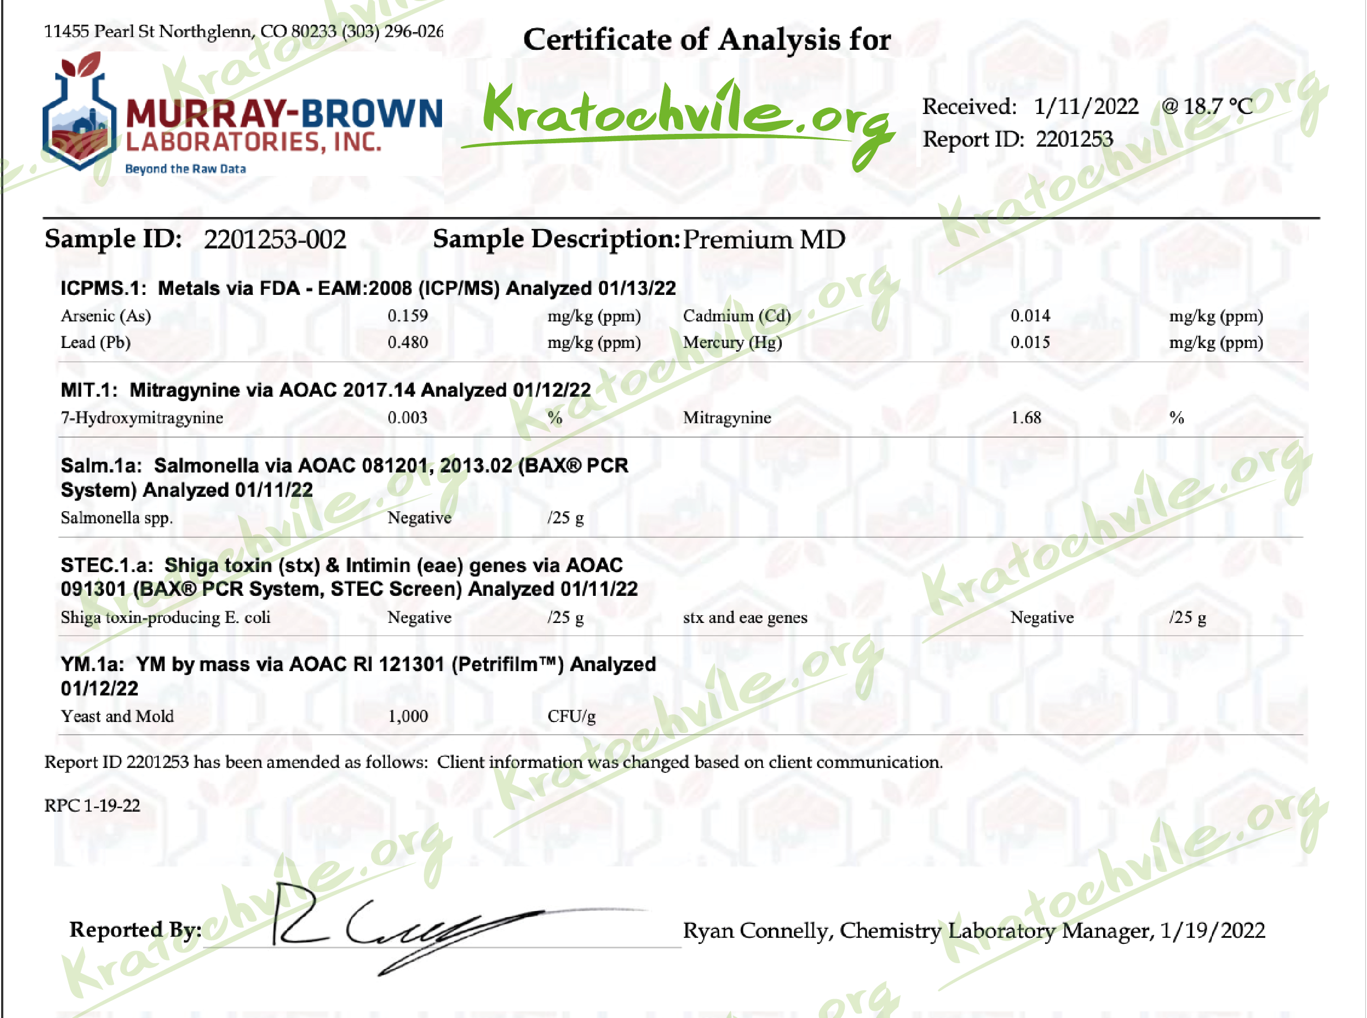1367x1018 pixels.
Task: Click the 'Sample Description:' label
Action: coord(557,239)
